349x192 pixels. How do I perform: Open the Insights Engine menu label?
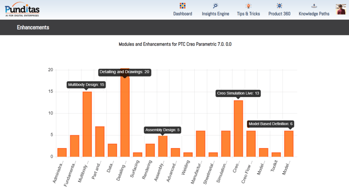pos(215,14)
